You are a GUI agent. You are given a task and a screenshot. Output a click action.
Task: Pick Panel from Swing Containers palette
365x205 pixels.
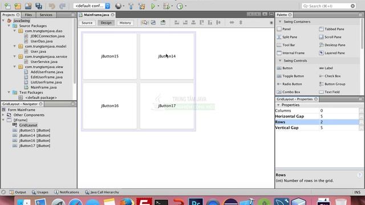(x=286, y=29)
